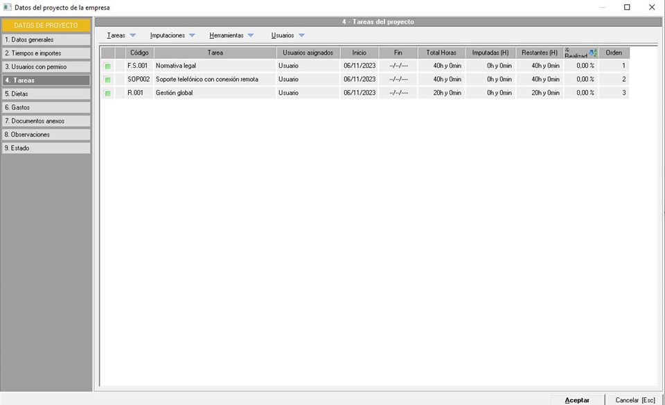Open the Usuarios con permiso section
This screenshot has height=405, width=665.
click(46, 67)
